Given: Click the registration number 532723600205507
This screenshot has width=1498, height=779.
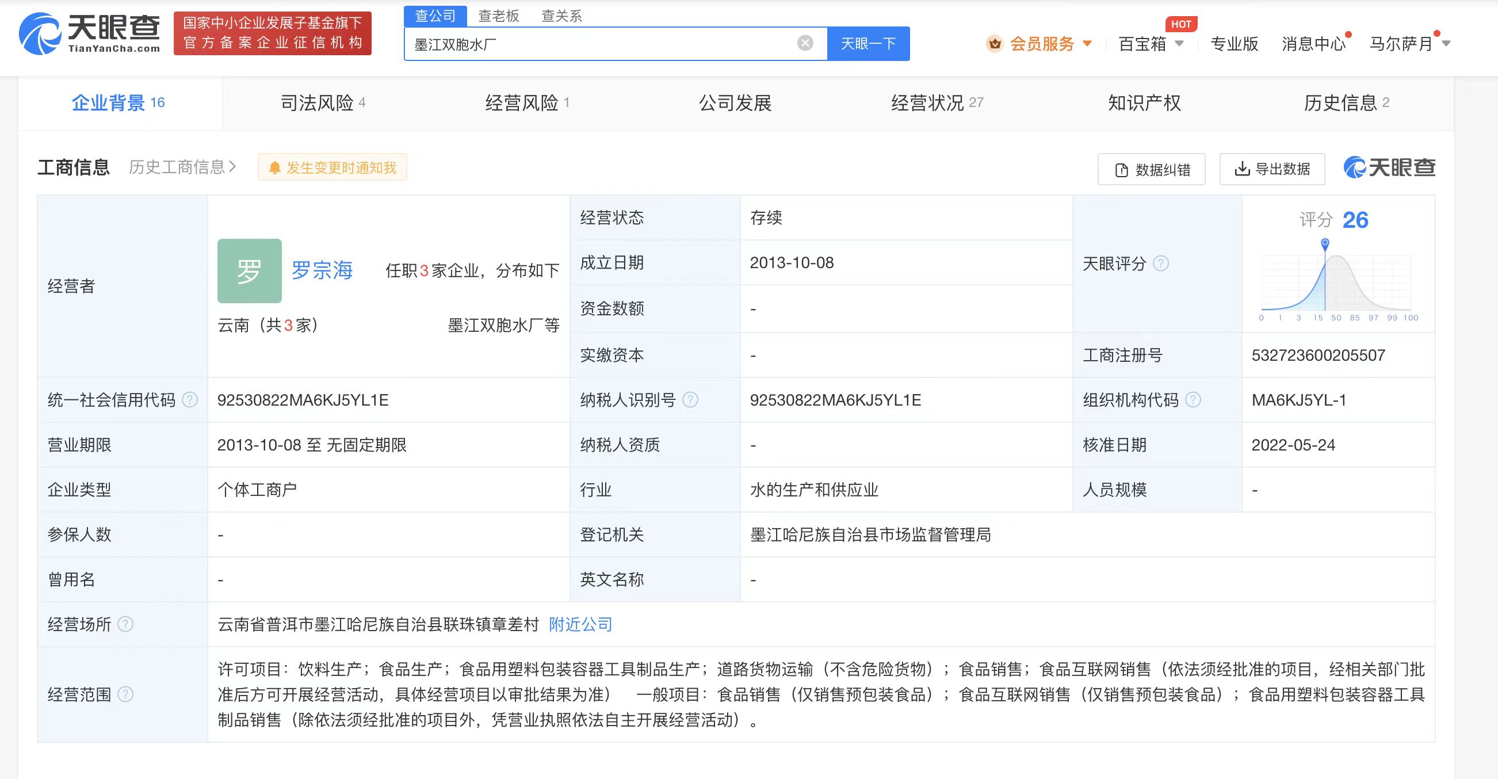Looking at the screenshot, I should pos(1319,355).
